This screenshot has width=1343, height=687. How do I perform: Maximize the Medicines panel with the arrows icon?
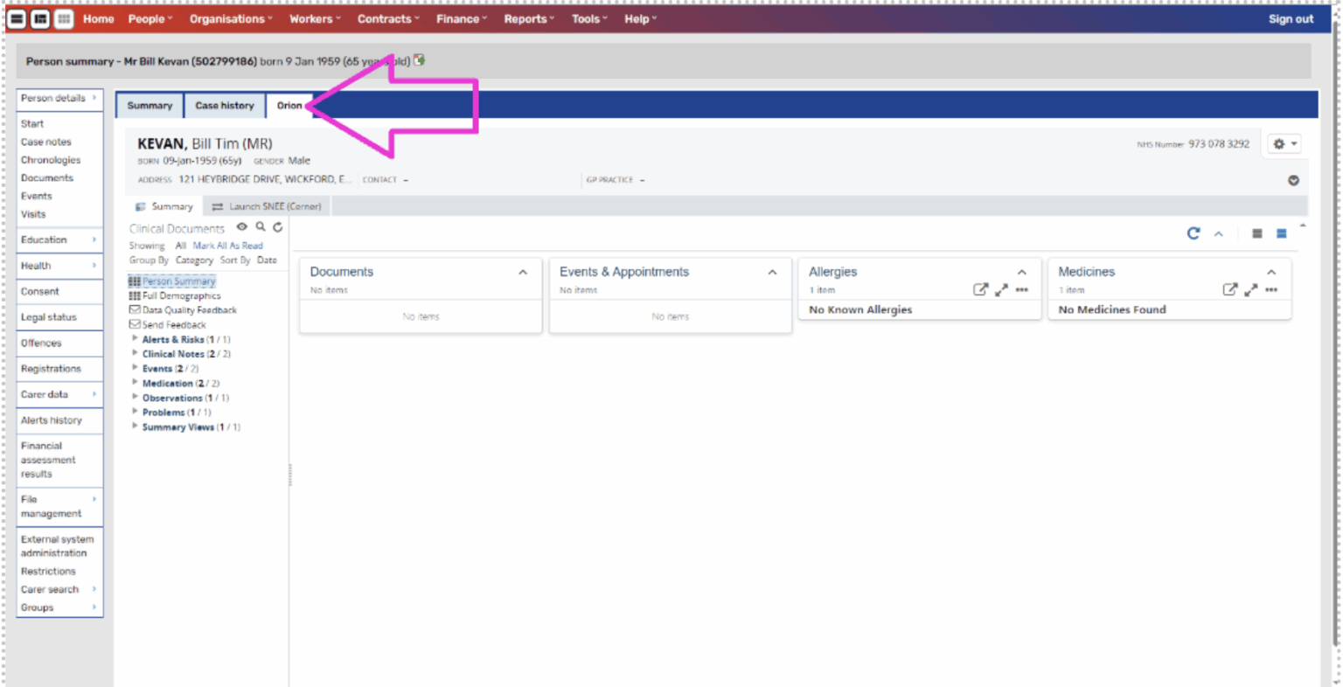[x=1251, y=290]
